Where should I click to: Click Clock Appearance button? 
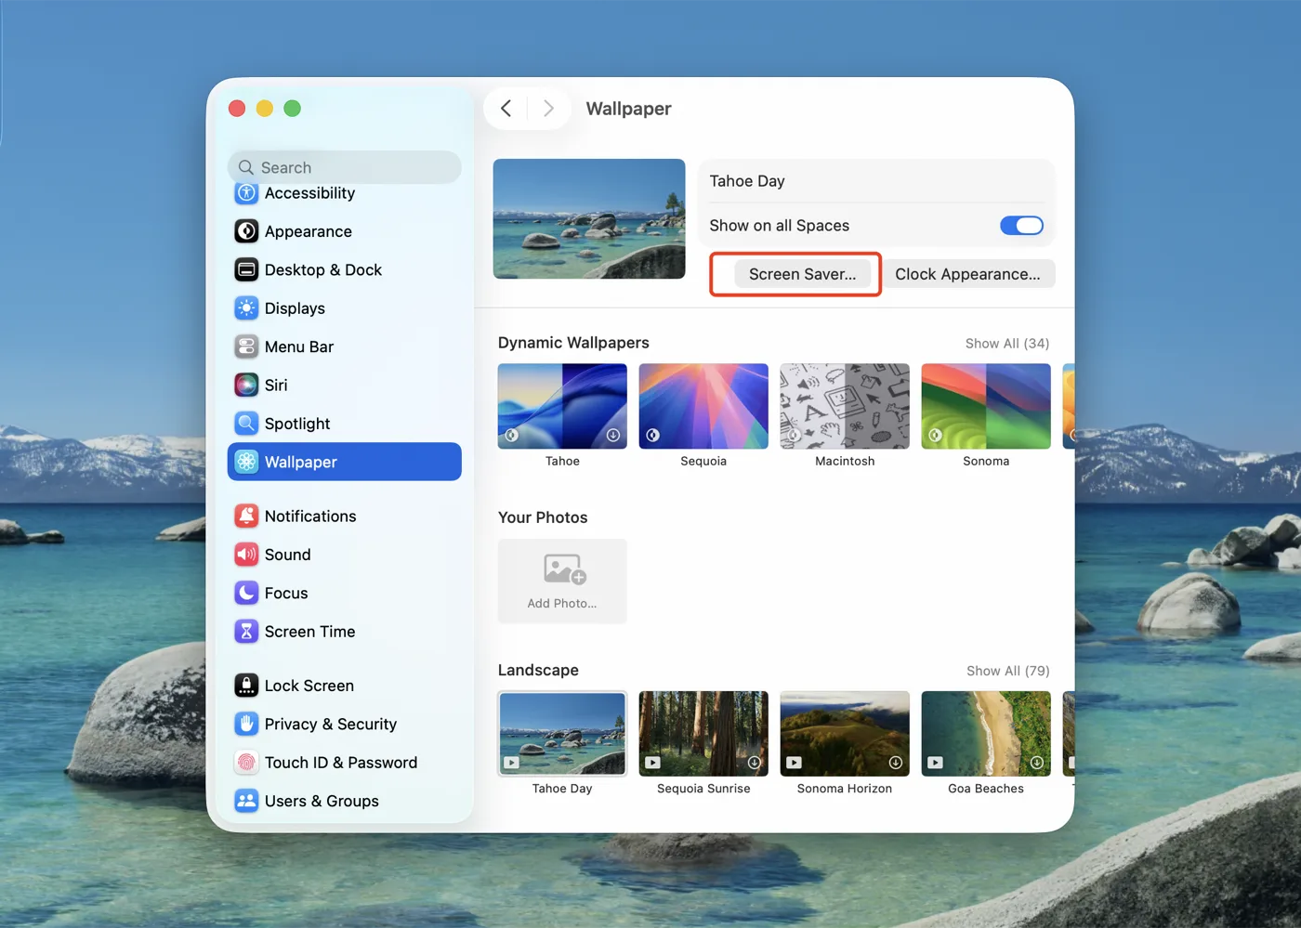(x=967, y=274)
